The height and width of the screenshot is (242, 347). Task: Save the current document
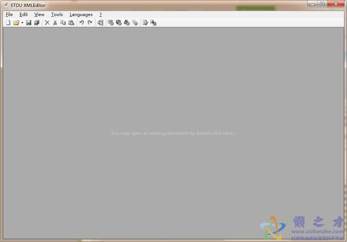click(29, 23)
